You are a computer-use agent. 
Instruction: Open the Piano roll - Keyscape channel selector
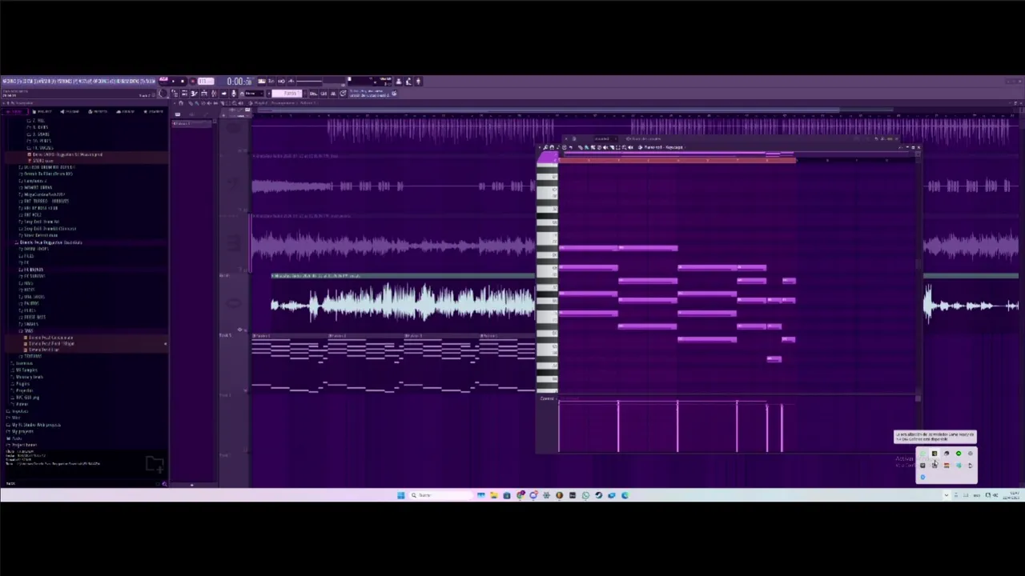663,147
